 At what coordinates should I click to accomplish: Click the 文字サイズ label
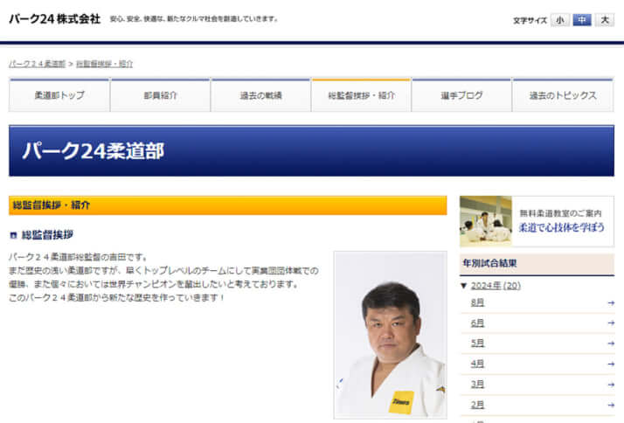pos(530,20)
